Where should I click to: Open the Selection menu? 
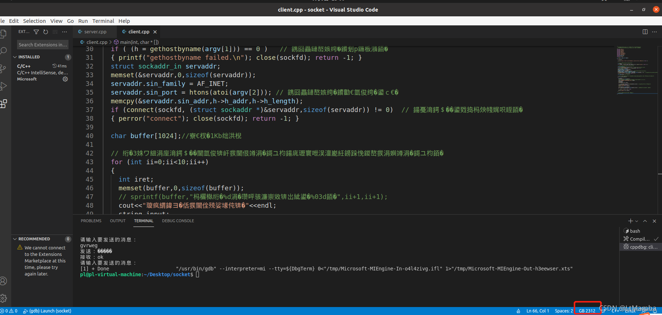[34, 21]
